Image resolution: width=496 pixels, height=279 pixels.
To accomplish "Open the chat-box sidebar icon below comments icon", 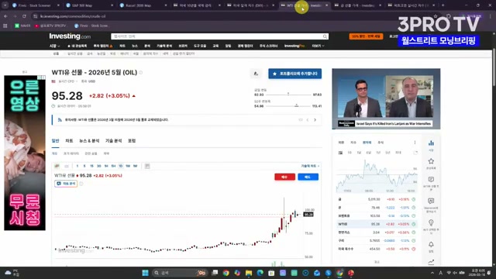I will tap(431, 201).
